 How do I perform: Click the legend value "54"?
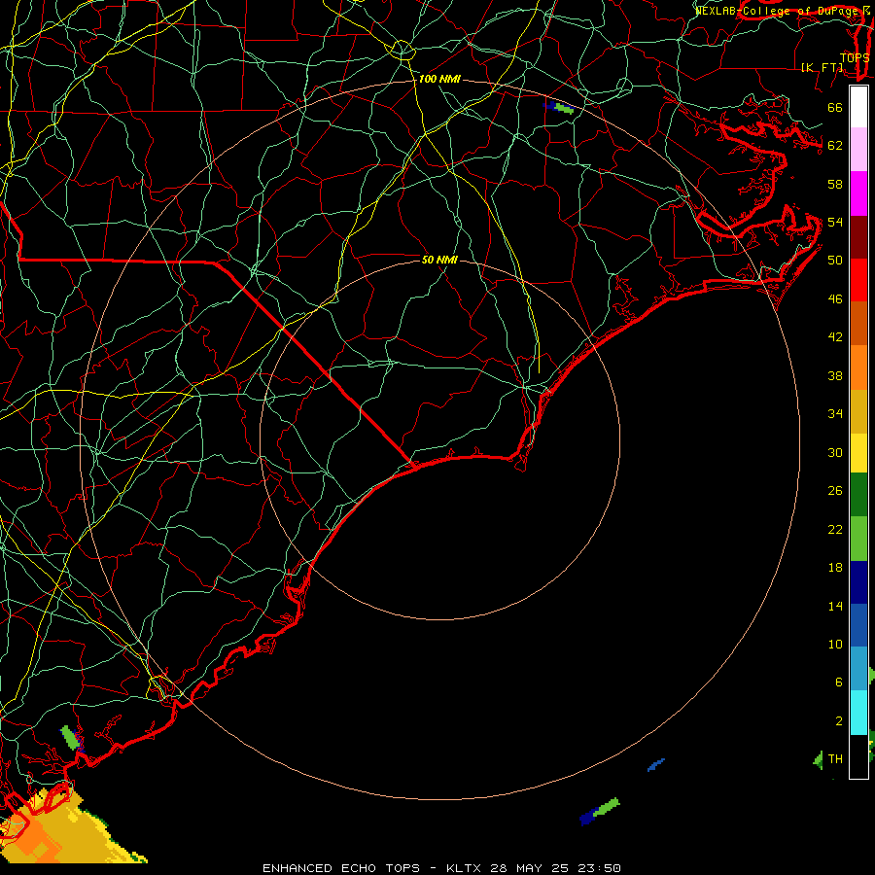tap(835, 222)
